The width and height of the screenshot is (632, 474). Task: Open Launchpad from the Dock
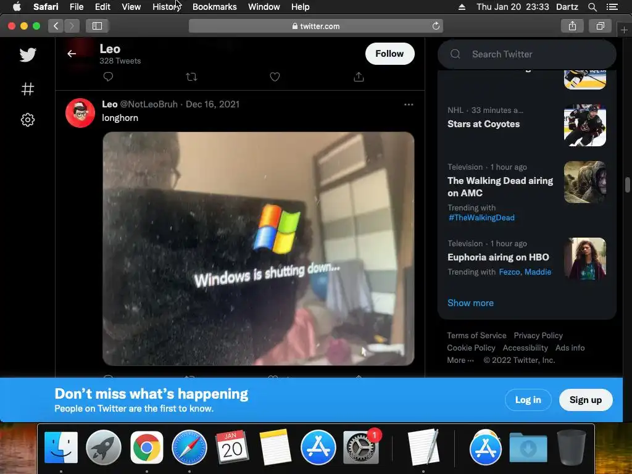(x=104, y=447)
